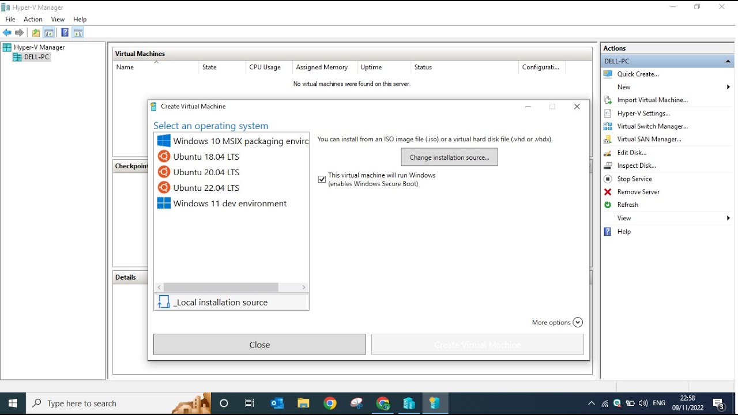The height and width of the screenshot is (415, 738).
Task: Select Ubuntu 20.04 LTS operating system
Action: 232,172
